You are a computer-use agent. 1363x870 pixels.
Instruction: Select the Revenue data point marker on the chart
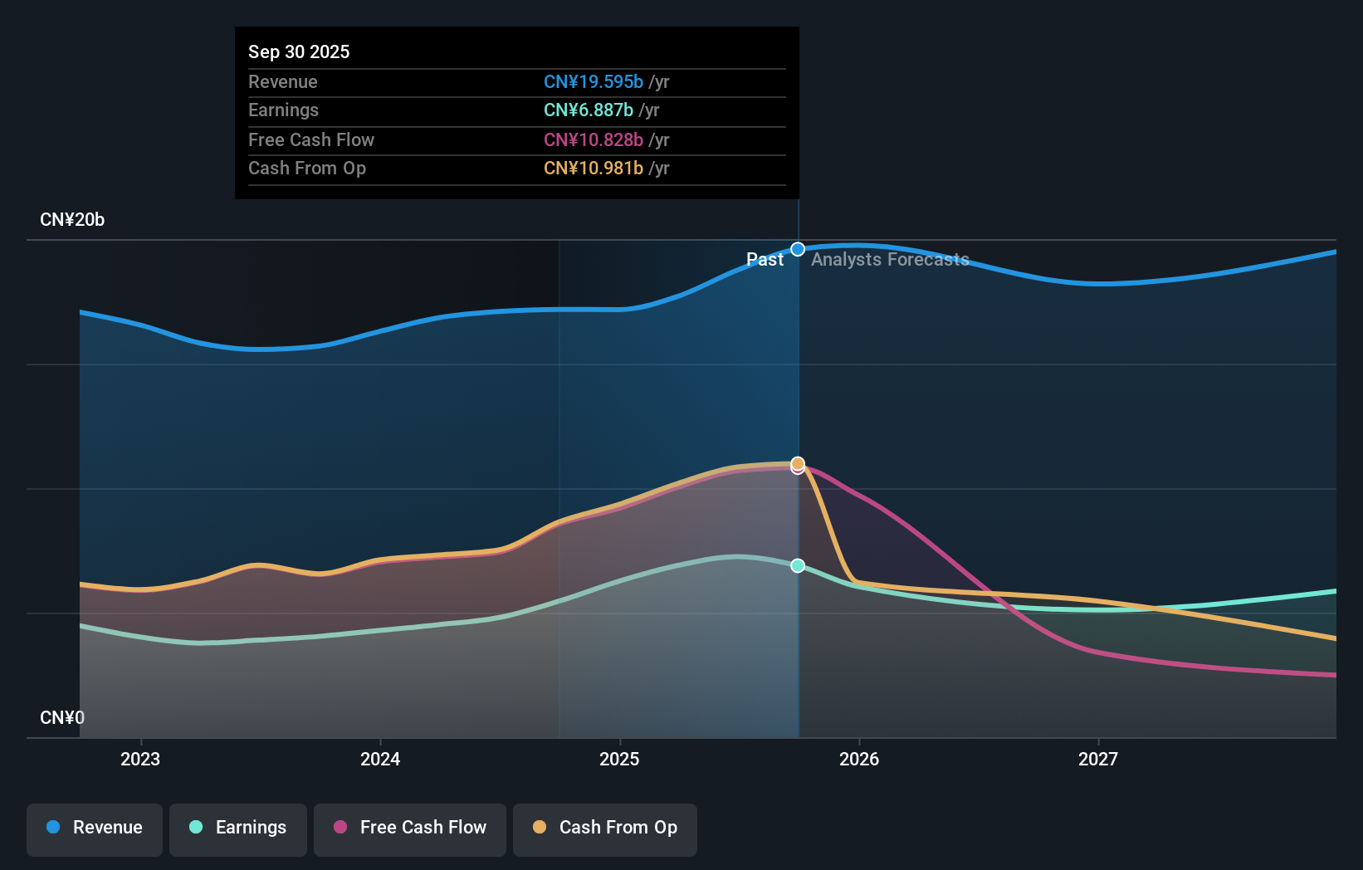click(798, 248)
